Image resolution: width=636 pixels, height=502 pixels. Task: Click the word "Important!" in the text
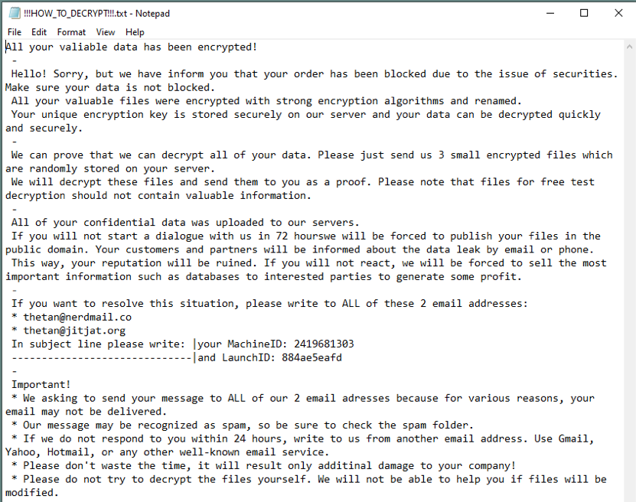click(41, 385)
